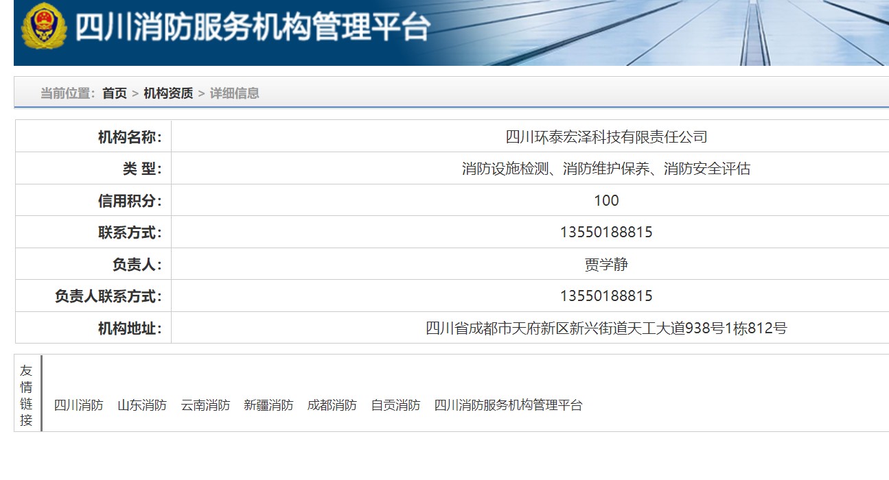The height and width of the screenshot is (480, 889).
Task: Open the 成都消防 link
Action: pos(332,405)
